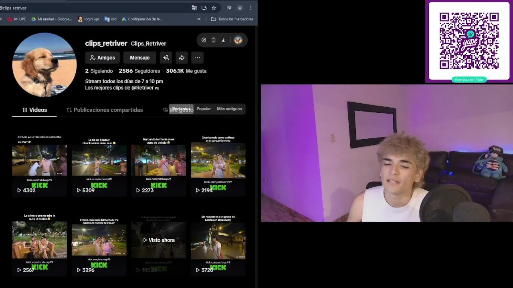Open the '2 Siguiendo' list
Image resolution: width=513 pixels, height=288 pixels.
point(99,71)
